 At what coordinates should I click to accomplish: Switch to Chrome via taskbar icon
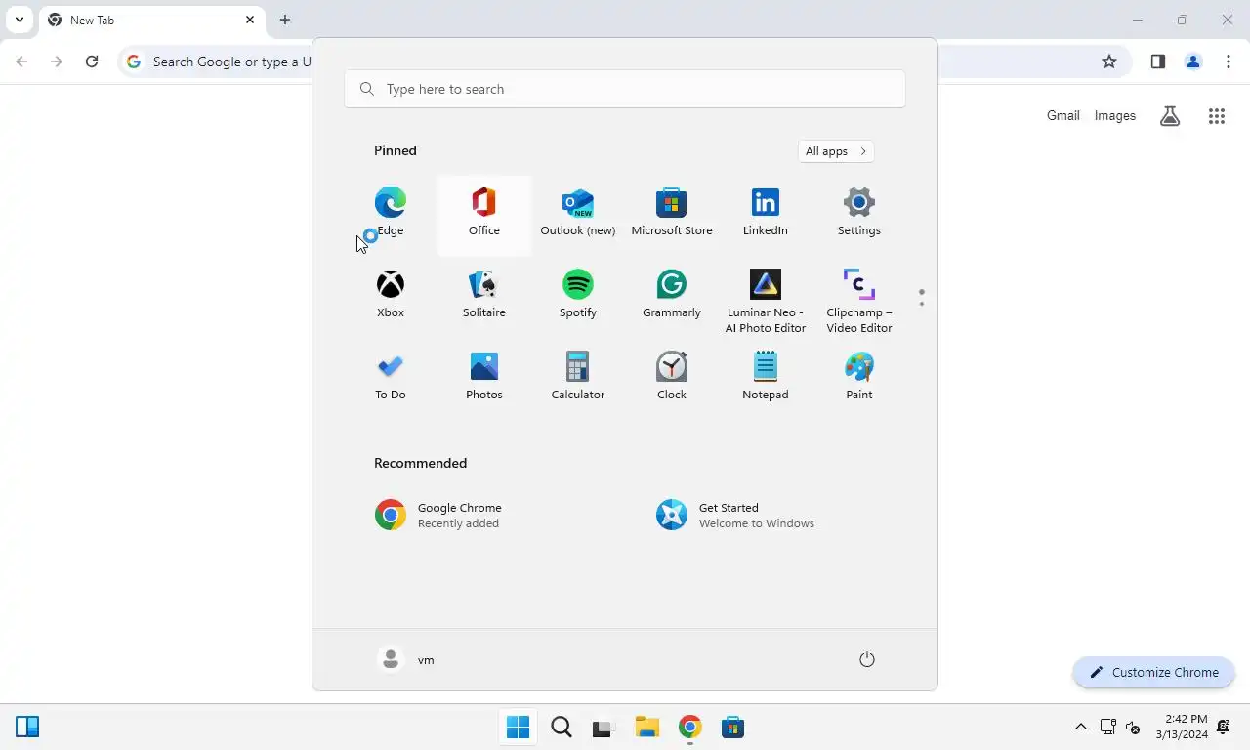point(690,727)
